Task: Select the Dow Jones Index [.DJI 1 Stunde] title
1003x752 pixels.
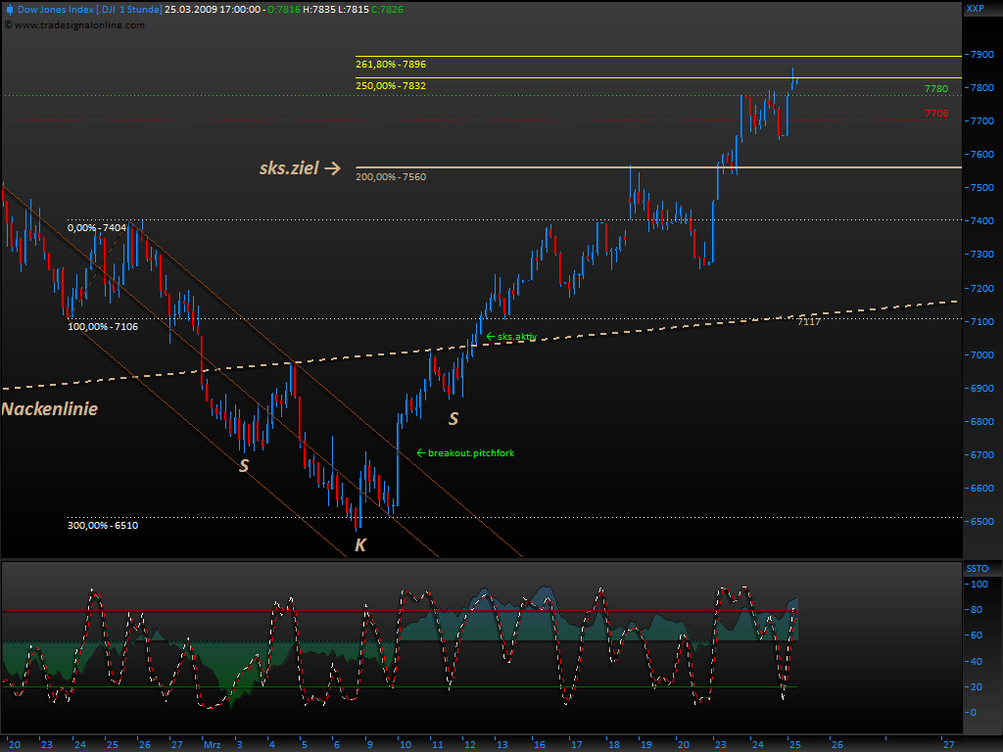Action: (x=89, y=10)
